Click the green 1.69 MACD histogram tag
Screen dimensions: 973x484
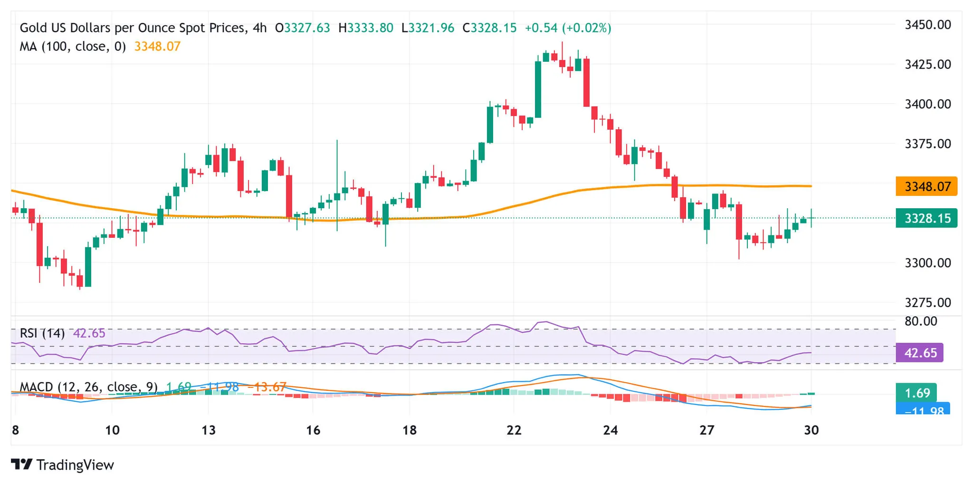click(916, 393)
